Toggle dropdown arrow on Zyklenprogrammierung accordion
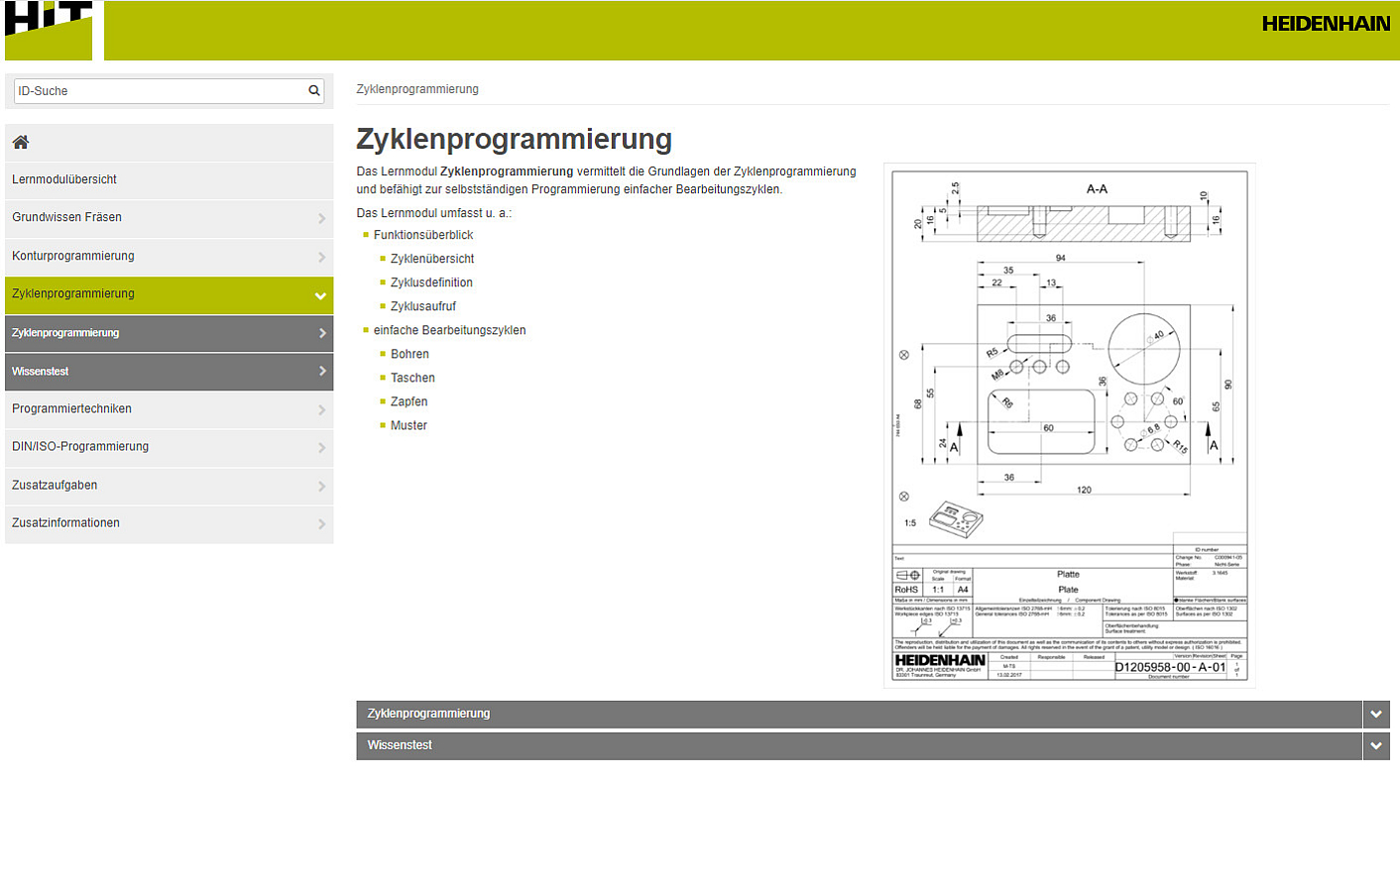The image size is (1400, 893). coord(1376,715)
